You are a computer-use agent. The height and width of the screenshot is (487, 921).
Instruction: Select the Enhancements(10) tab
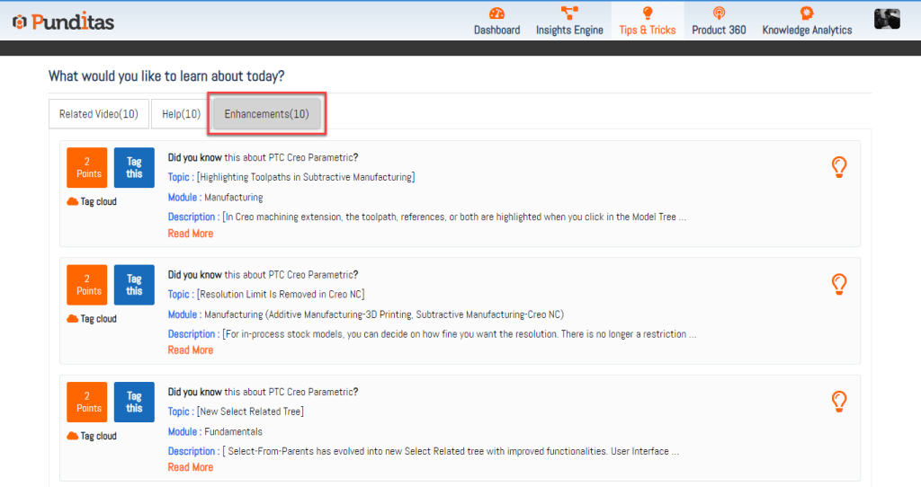tap(266, 114)
